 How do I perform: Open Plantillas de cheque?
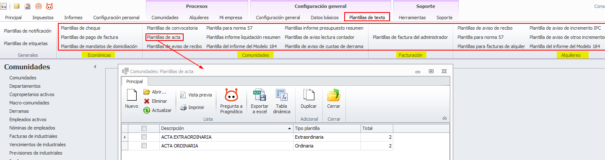[80, 28]
